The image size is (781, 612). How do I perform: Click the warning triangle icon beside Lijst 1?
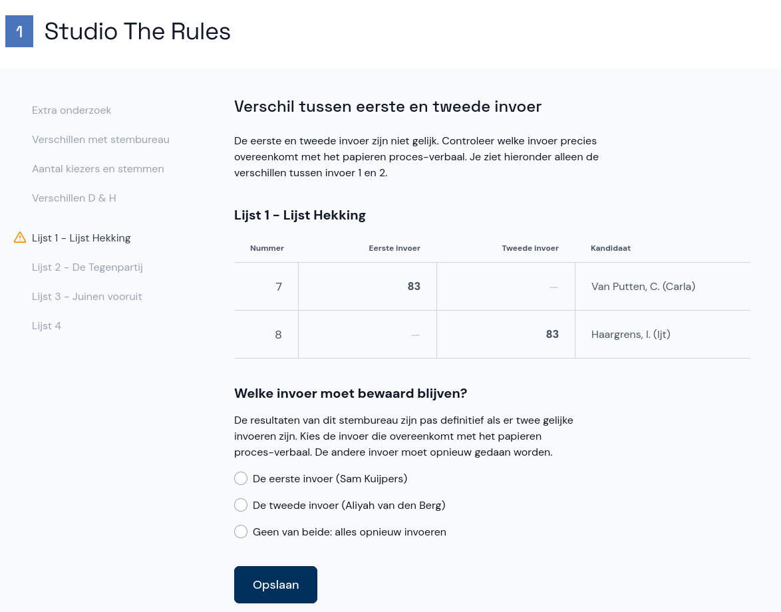tap(20, 237)
